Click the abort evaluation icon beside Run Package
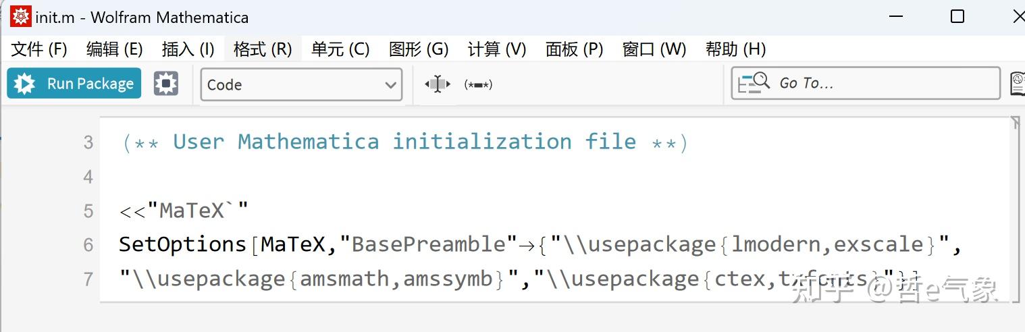Screen dimensions: 1025x332 tap(165, 84)
